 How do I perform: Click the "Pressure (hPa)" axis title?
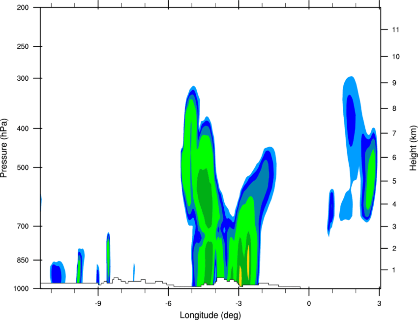coord(4,148)
